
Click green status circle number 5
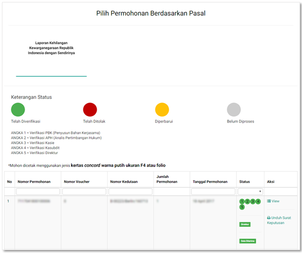point(242,207)
